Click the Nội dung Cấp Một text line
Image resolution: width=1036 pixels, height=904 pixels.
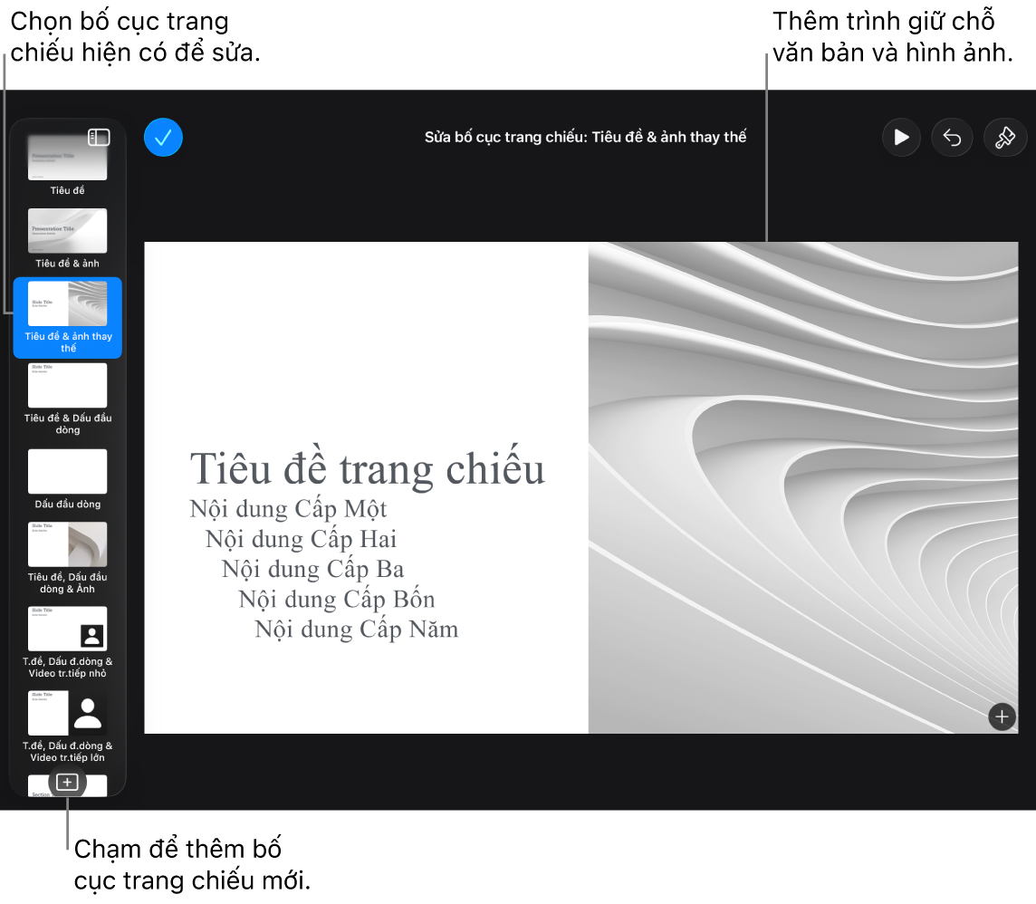tap(288, 509)
